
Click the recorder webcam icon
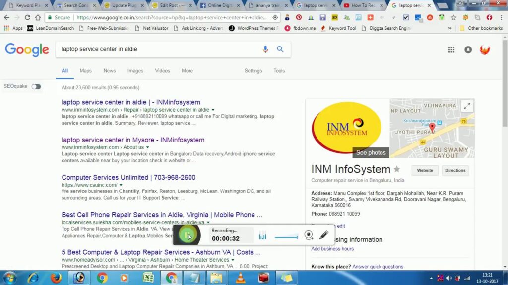click(x=309, y=235)
